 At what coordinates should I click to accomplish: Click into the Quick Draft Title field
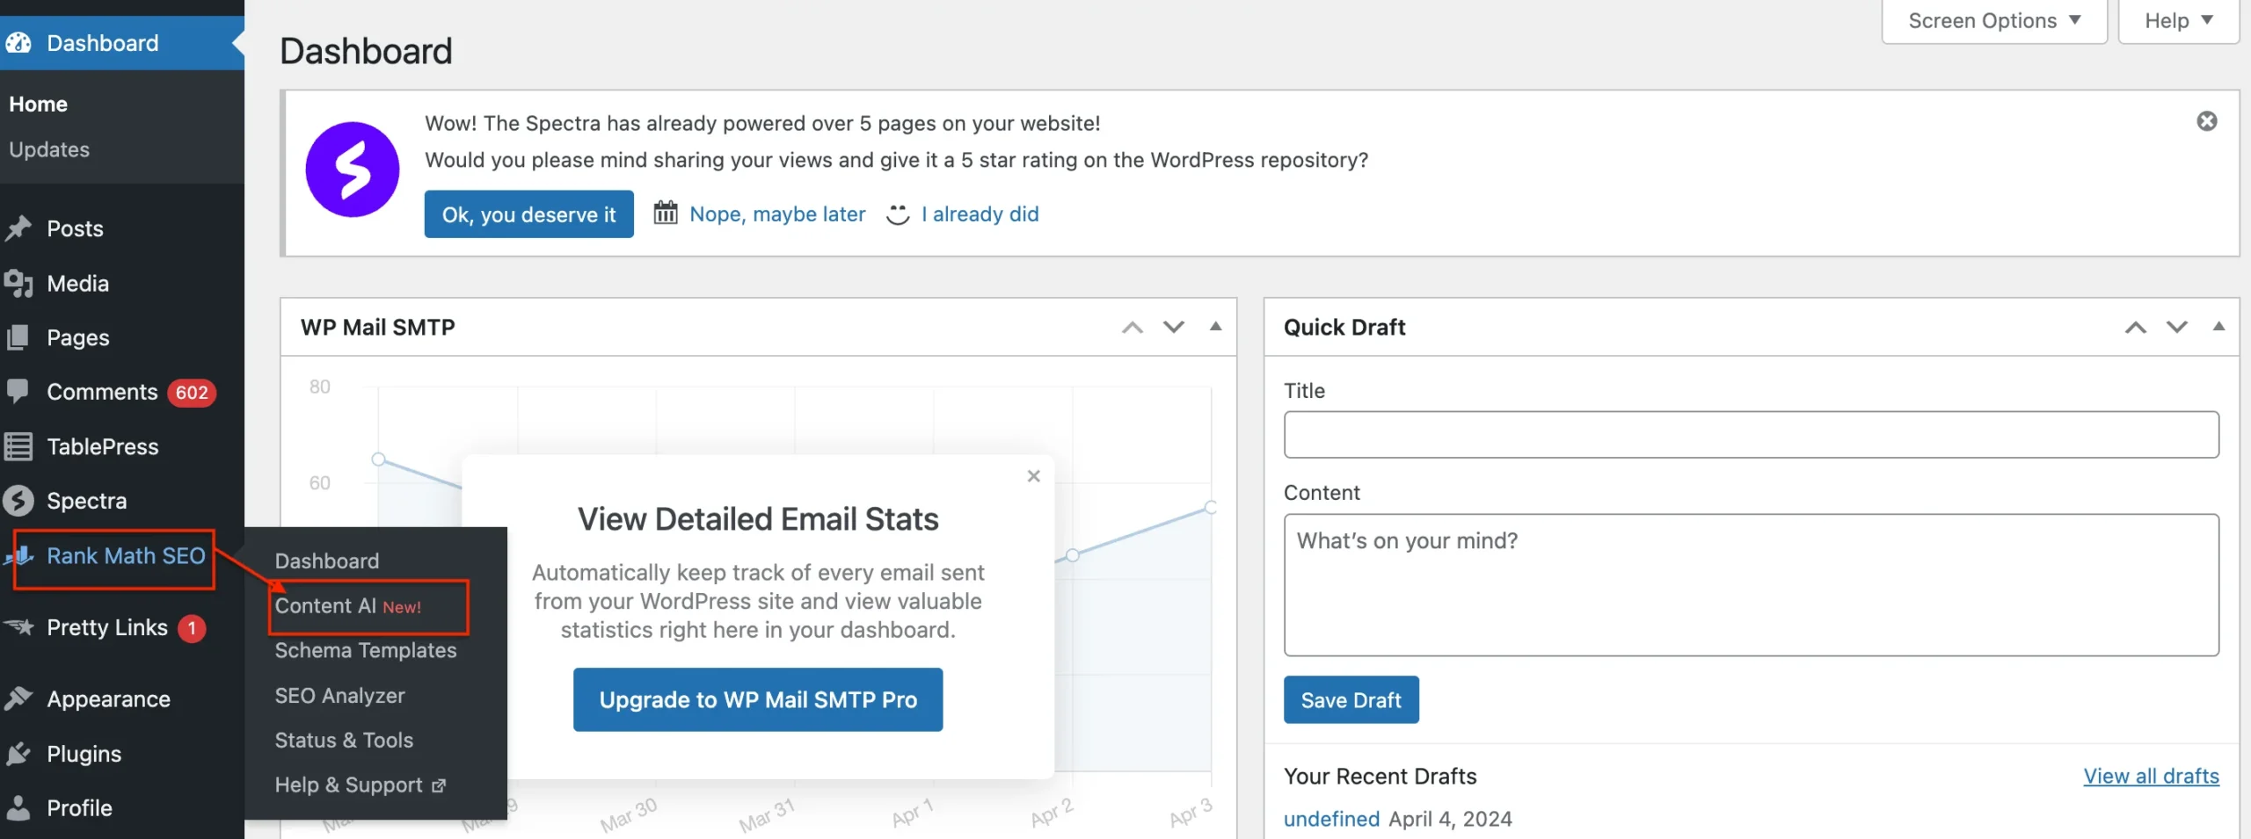click(1751, 435)
